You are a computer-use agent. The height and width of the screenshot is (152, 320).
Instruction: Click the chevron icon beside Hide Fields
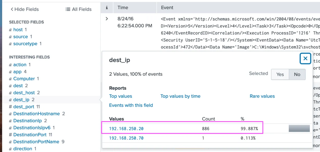12,9
